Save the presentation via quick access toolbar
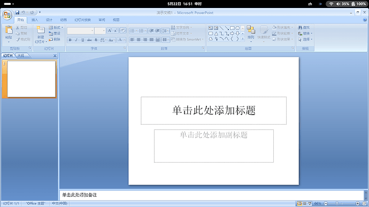Image resolution: width=369 pixels, height=207 pixels. [x=17, y=12]
